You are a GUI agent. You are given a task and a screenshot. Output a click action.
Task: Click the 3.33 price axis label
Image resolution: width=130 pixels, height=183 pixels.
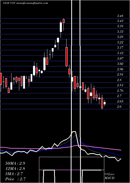[120, 32]
